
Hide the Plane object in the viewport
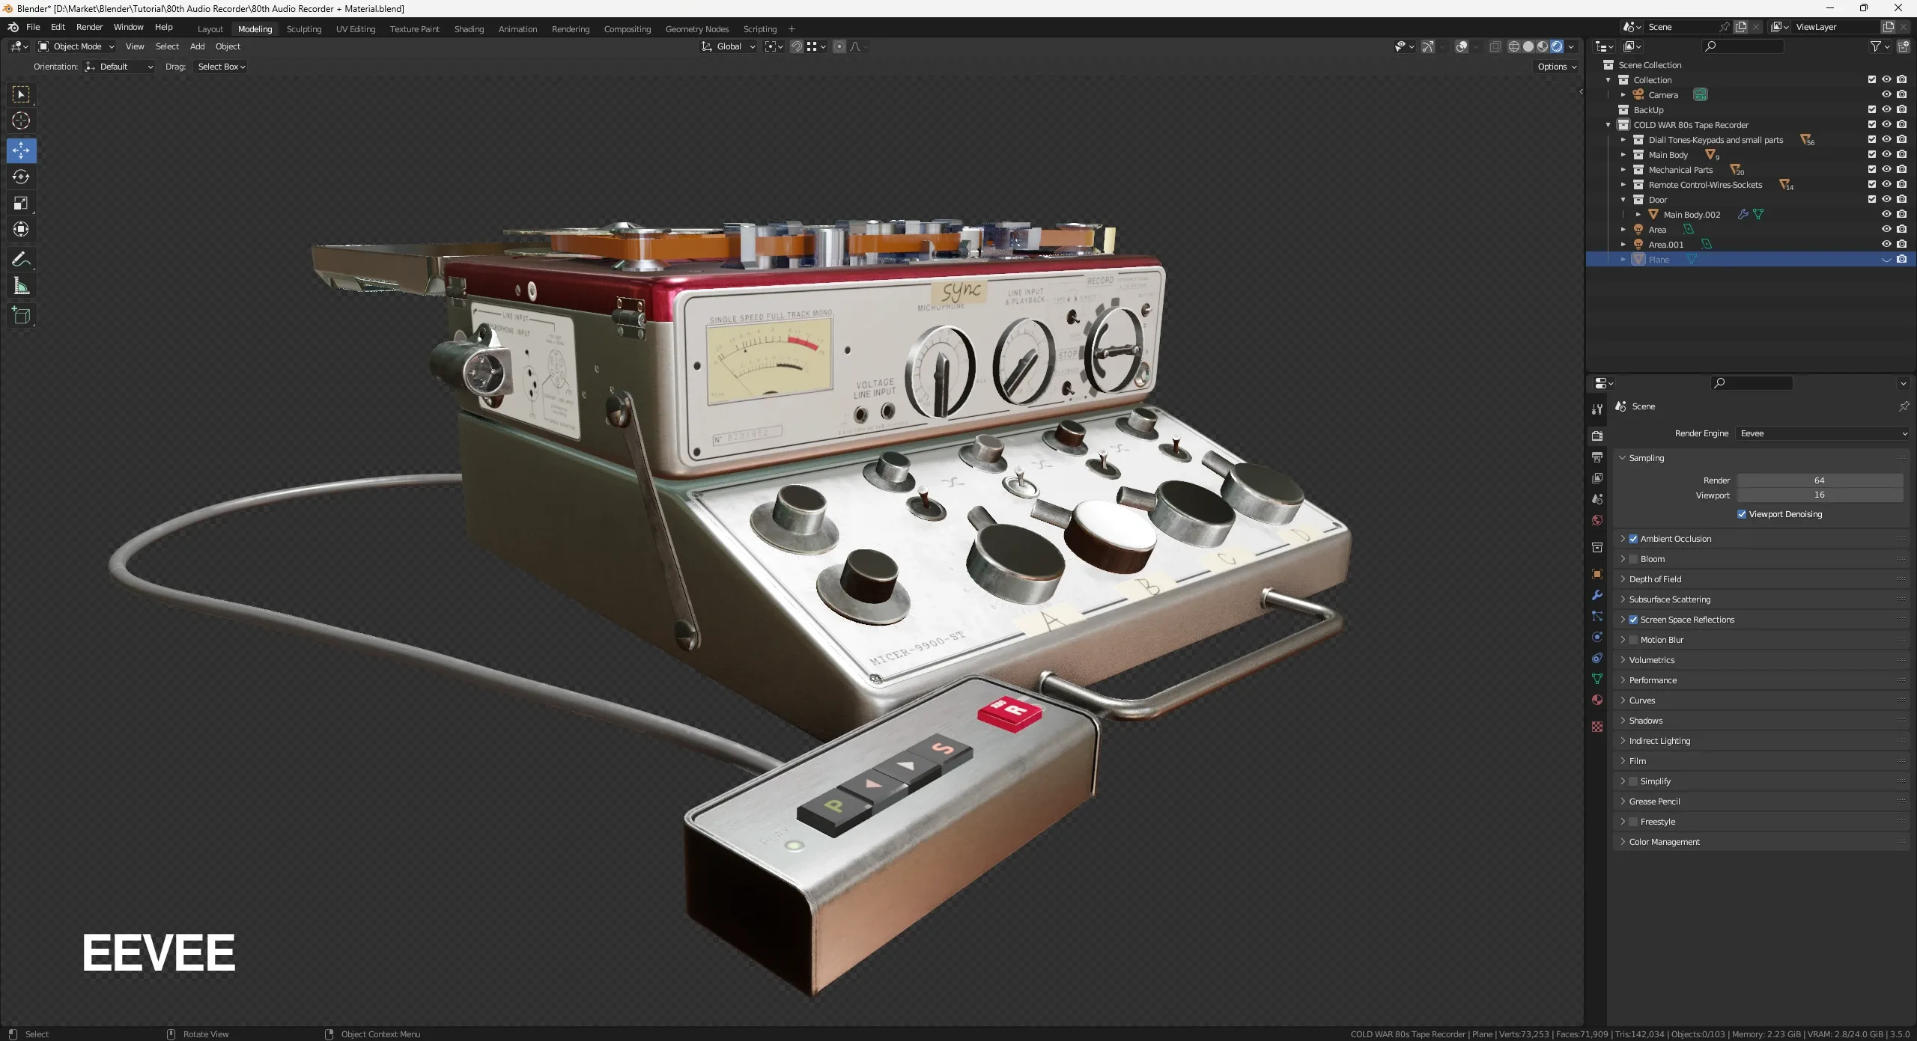[x=1886, y=259]
